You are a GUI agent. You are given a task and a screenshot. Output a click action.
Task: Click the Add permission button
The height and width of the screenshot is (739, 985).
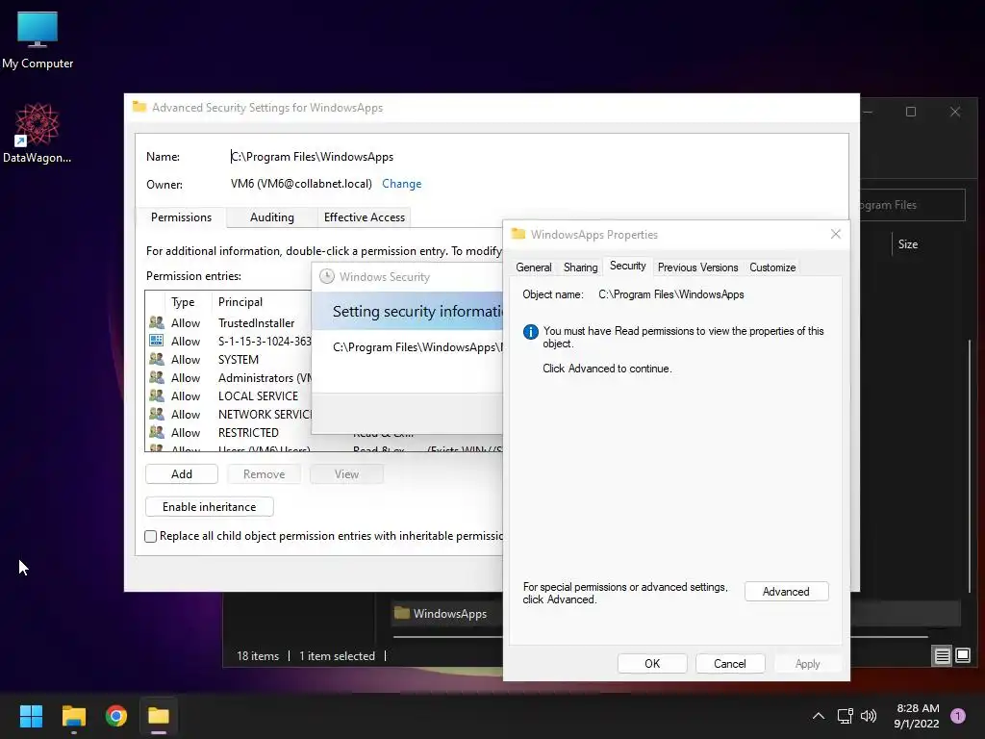[x=182, y=473]
